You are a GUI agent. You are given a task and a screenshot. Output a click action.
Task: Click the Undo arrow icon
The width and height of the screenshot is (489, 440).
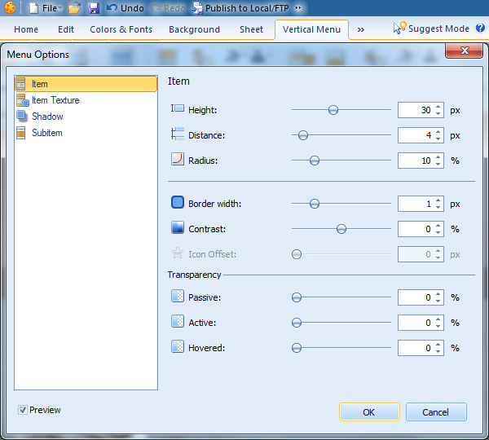[x=112, y=8]
